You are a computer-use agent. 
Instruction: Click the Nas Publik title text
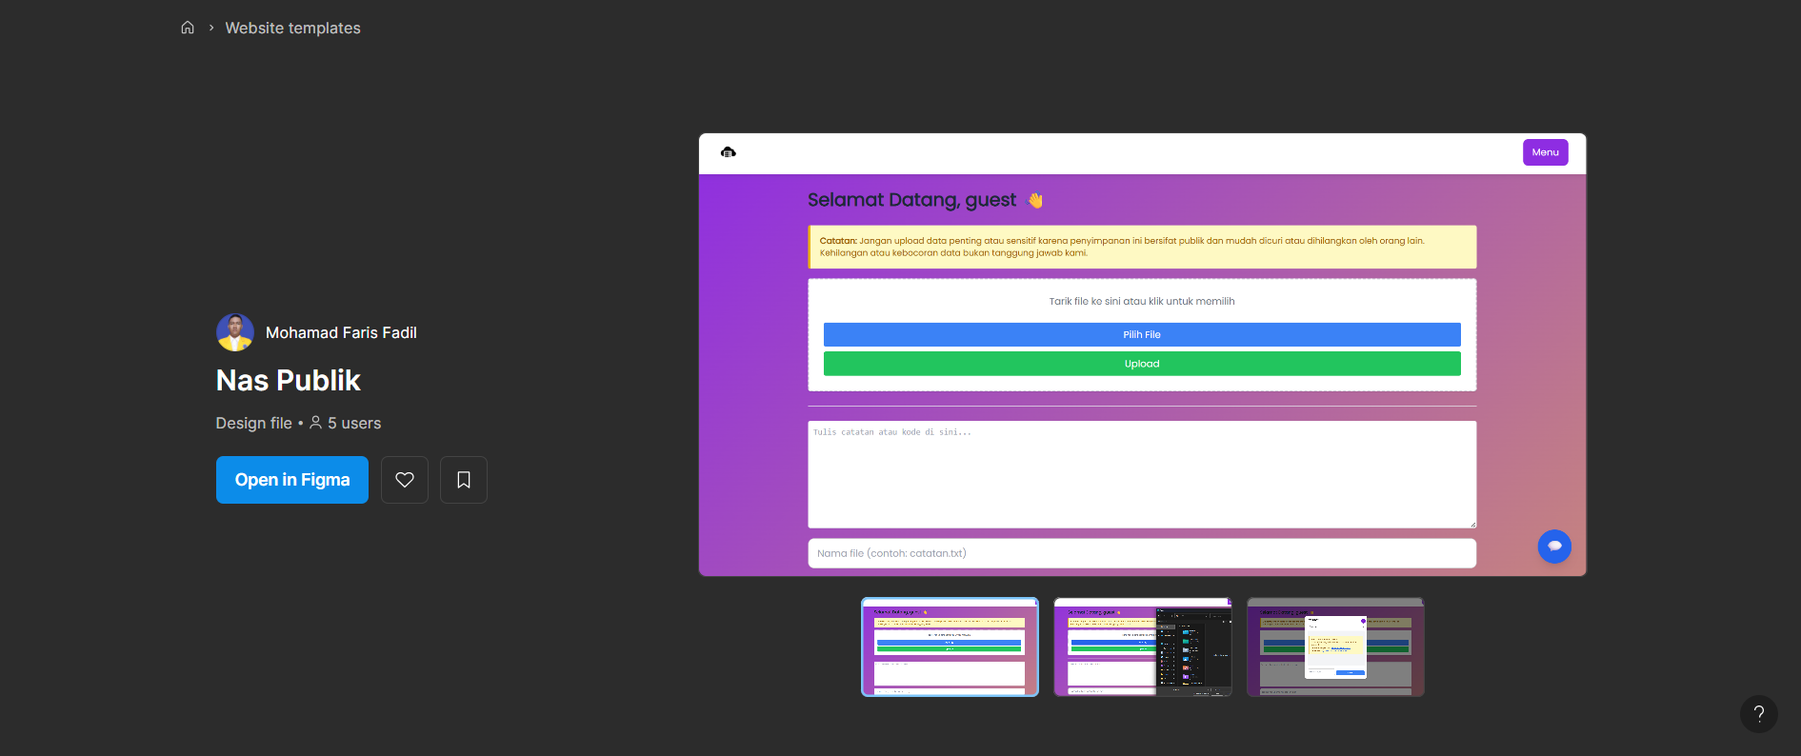point(289,381)
